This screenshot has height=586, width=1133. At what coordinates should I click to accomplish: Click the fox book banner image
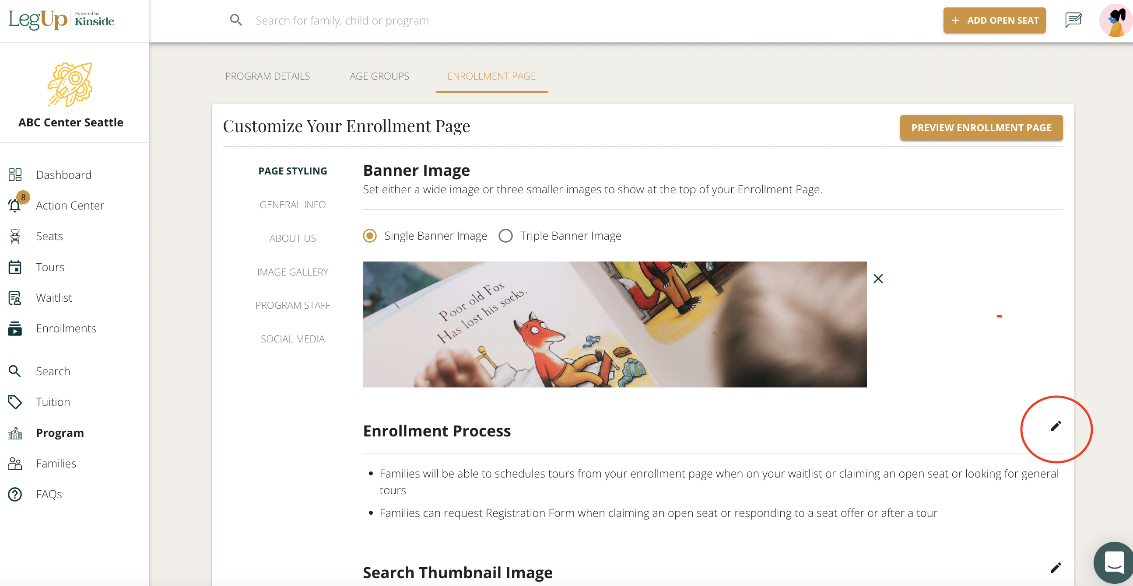(614, 324)
